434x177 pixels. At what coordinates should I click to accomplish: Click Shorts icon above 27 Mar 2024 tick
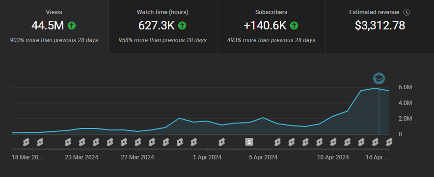[138, 142]
